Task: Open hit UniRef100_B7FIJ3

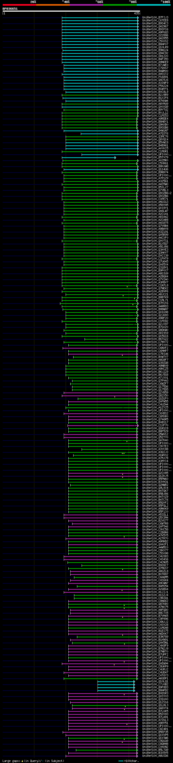Action: pyautogui.click(x=155, y=18)
